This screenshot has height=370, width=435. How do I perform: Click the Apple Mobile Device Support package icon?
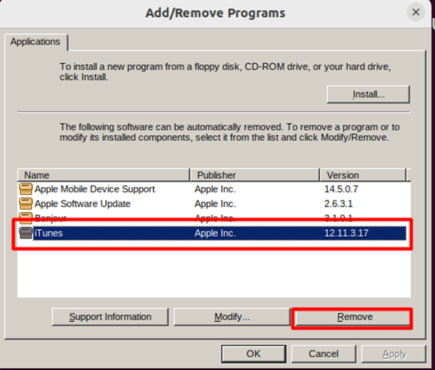pyautogui.click(x=26, y=189)
